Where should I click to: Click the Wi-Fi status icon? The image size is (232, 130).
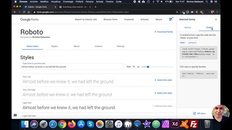[158, 1]
